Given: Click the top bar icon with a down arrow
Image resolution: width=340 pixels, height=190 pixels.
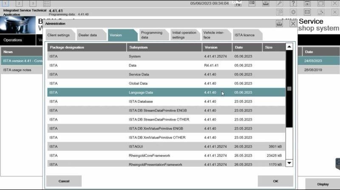Looking at the screenshot, I should [307, 3].
